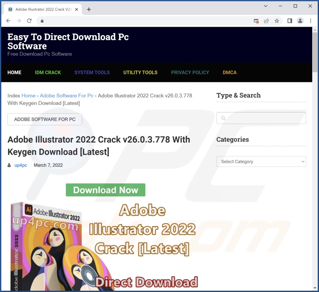319x292 pixels.
Task: Click the Type & Search input field
Action: click(261, 118)
